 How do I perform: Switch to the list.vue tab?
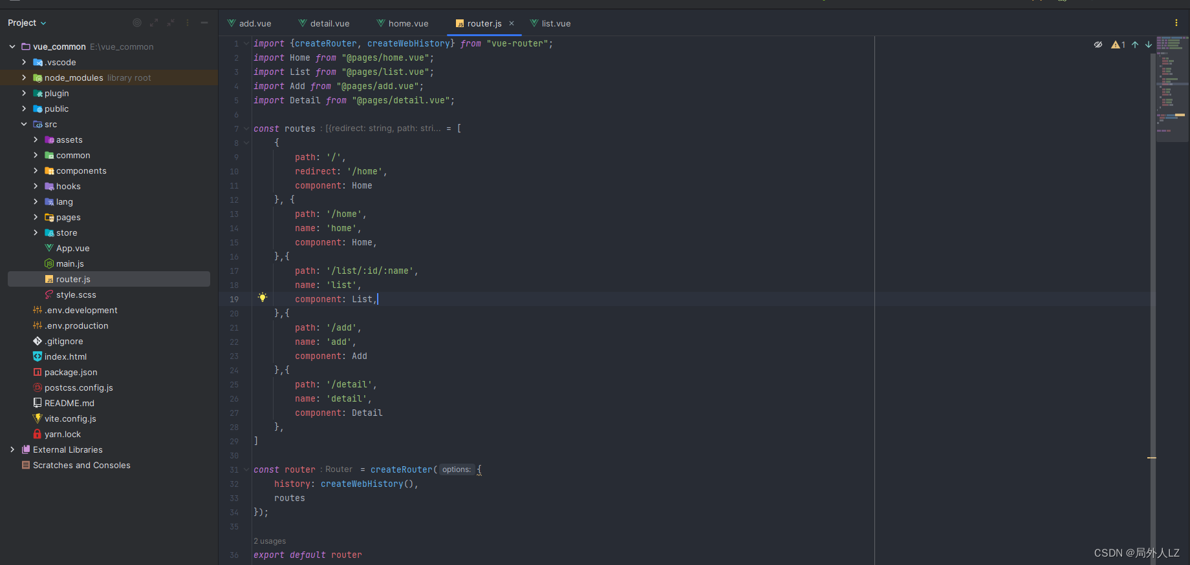click(x=550, y=23)
